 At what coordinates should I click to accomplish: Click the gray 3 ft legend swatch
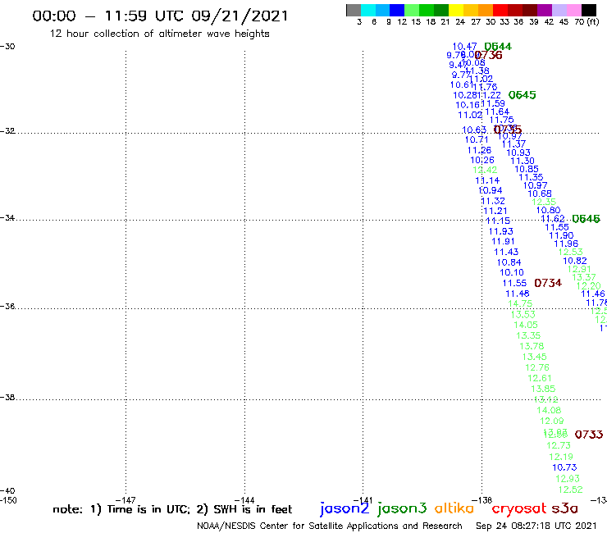pos(354,10)
